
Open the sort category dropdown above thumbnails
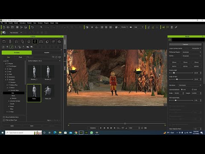coord(44,61)
